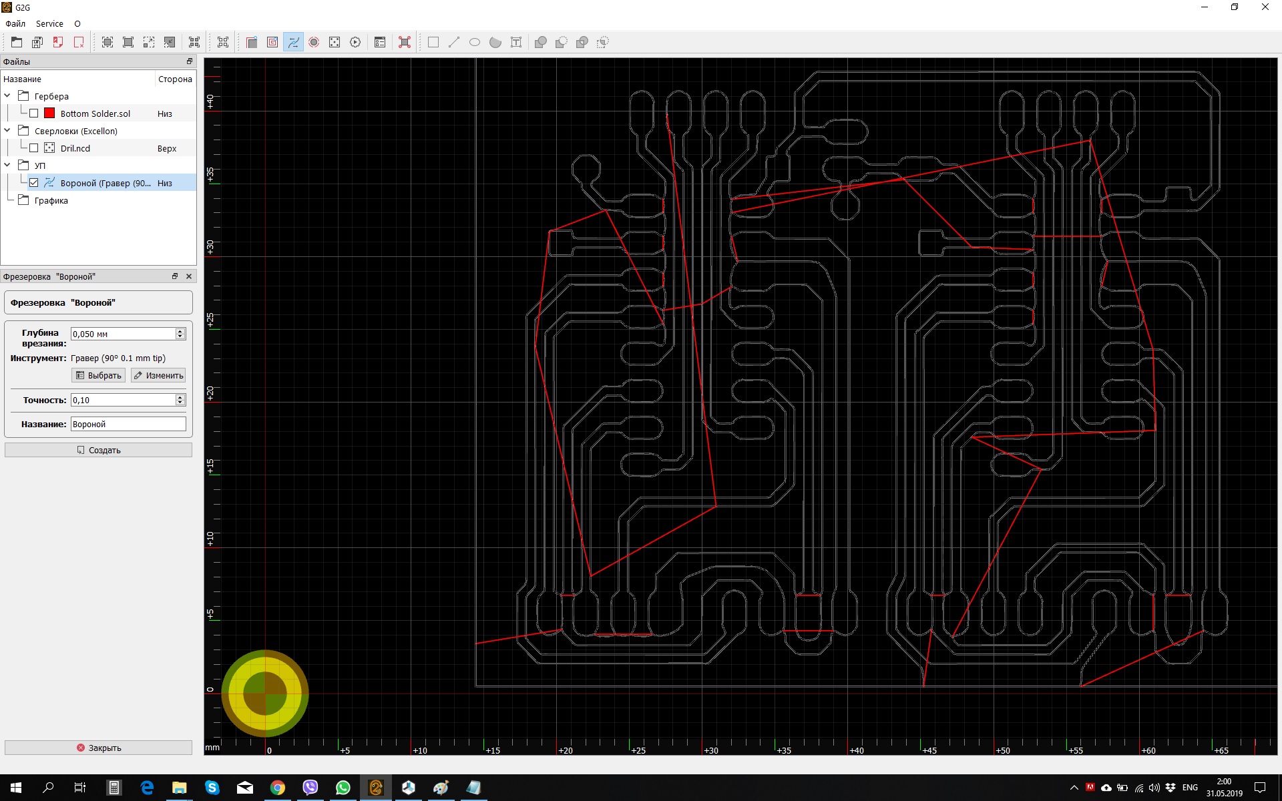Click the Название text field
Screen dimensions: 1282x801
click(128, 424)
